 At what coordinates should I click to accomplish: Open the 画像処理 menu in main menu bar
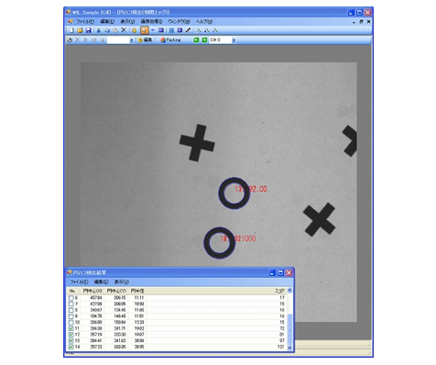point(151,21)
